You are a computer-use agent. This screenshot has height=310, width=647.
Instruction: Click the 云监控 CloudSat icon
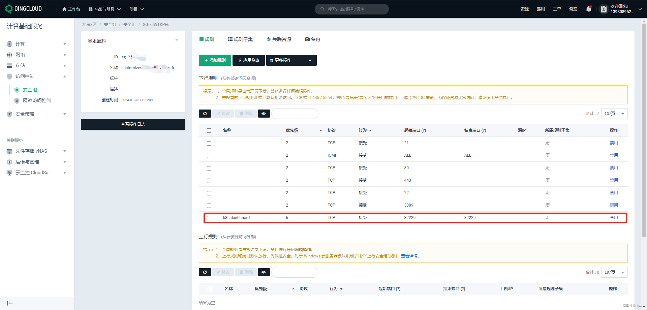click(x=9, y=173)
